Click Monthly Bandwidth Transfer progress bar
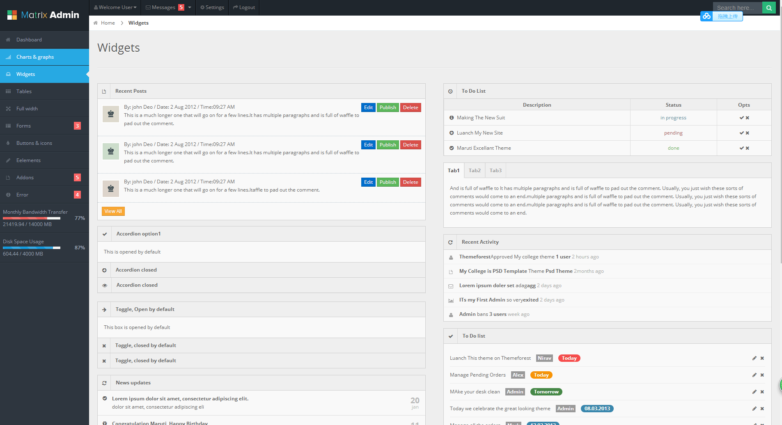The width and height of the screenshot is (782, 425). 32,218
